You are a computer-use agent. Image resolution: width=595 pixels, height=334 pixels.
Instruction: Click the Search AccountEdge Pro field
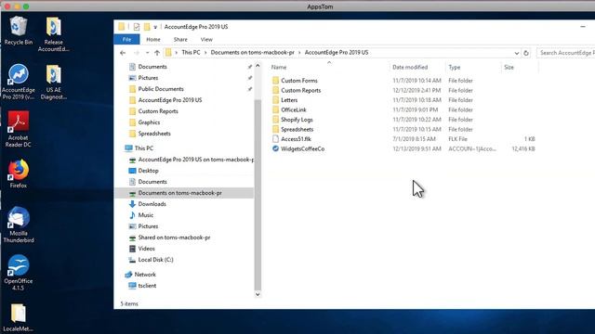click(x=565, y=53)
